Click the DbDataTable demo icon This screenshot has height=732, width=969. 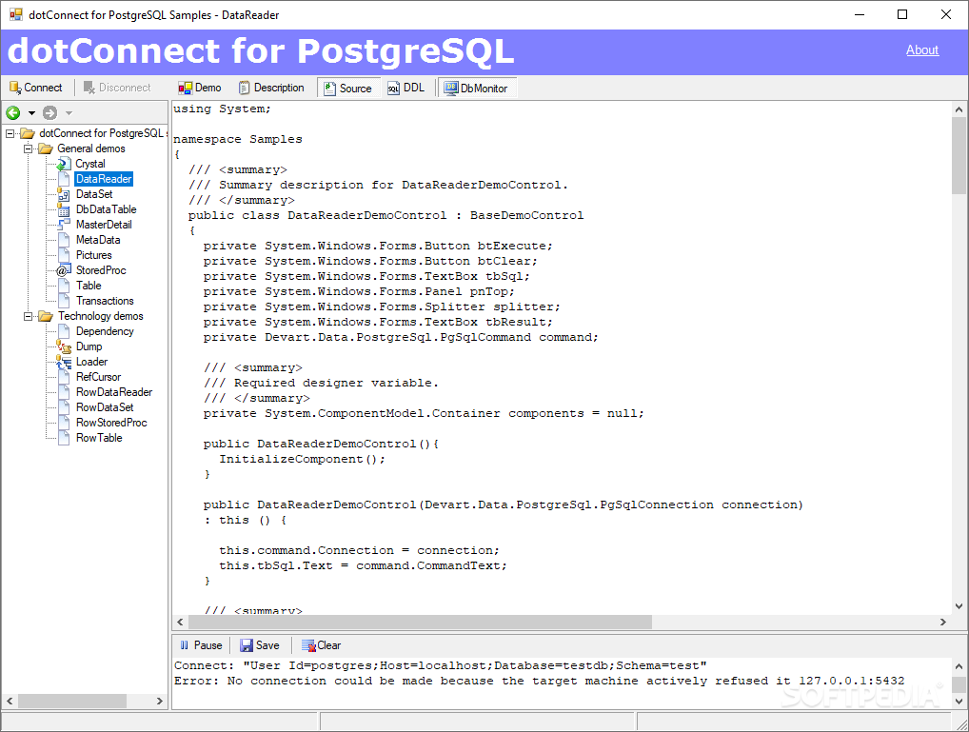pos(64,209)
